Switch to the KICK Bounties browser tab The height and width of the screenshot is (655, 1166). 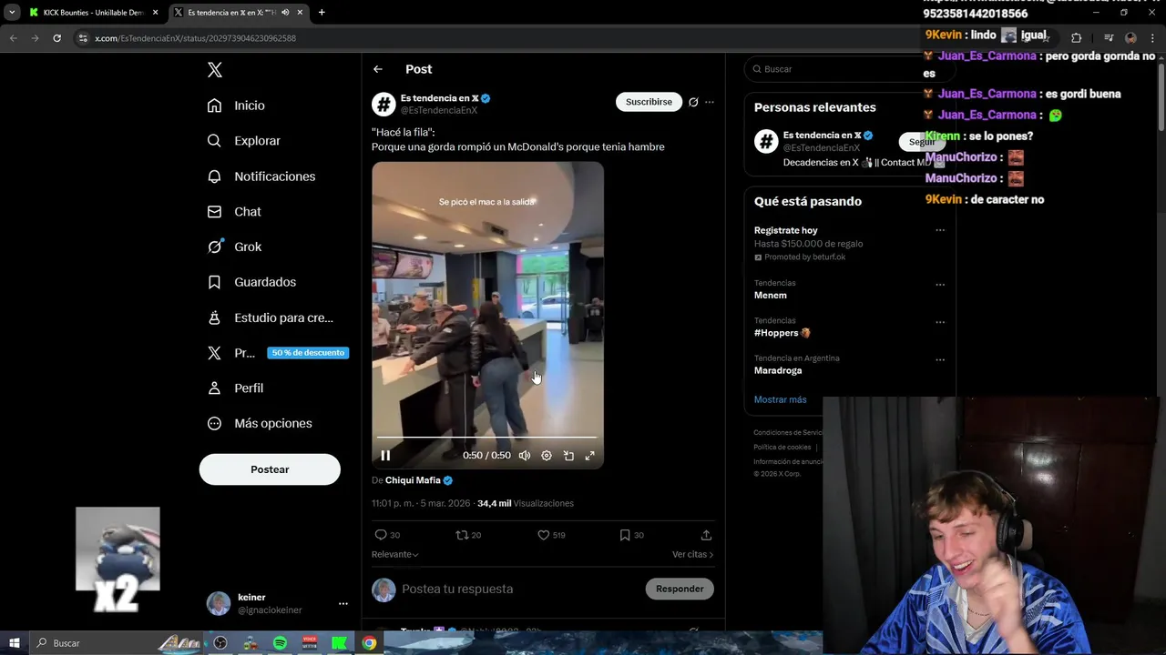pyautogui.click(x=93, y=13)
